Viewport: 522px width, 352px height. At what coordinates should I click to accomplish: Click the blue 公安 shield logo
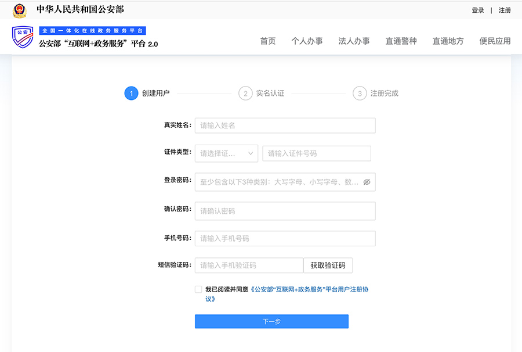click(23, 37)
